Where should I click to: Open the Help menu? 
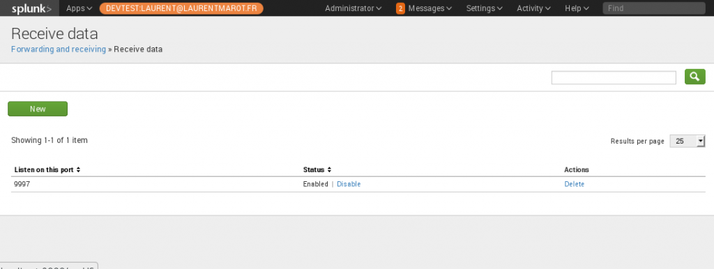coord(577,8)
